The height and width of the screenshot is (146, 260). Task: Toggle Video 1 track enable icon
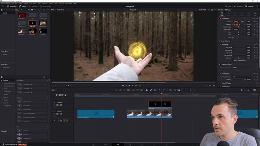(x=61, y=114)
